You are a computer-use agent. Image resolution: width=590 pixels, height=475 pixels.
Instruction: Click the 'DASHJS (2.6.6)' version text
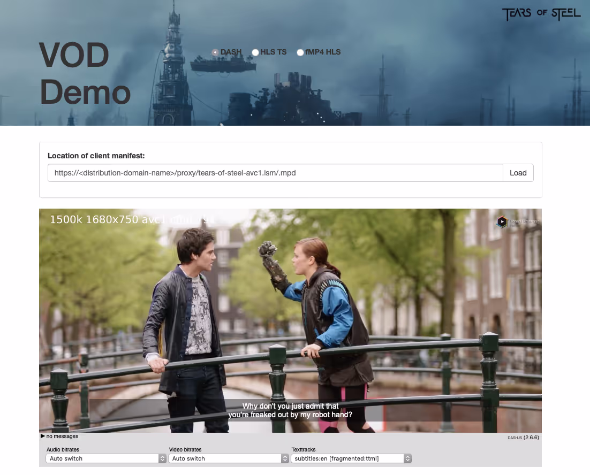(523, 438)
